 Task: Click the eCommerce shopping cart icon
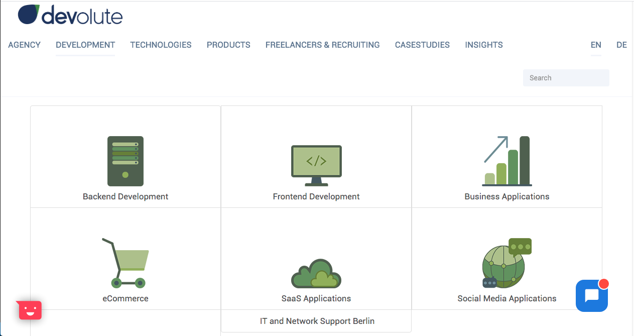coord(125,263)
